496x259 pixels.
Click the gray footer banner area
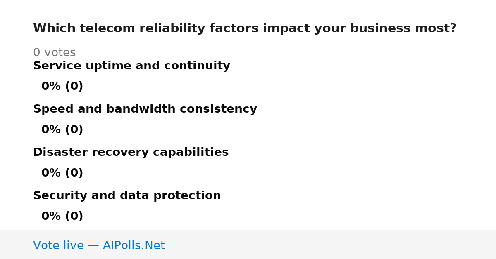(248, 245)
